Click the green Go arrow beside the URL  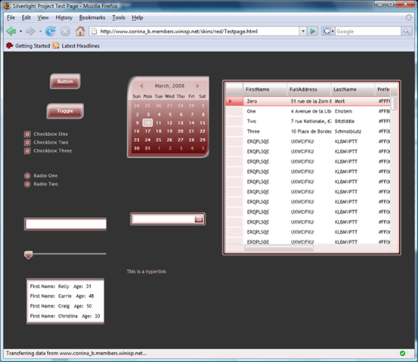click(x=312, y=32)
